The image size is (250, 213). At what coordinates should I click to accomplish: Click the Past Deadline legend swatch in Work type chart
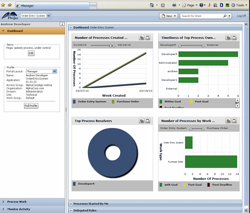pyautogui.click(x=208, y=185)
